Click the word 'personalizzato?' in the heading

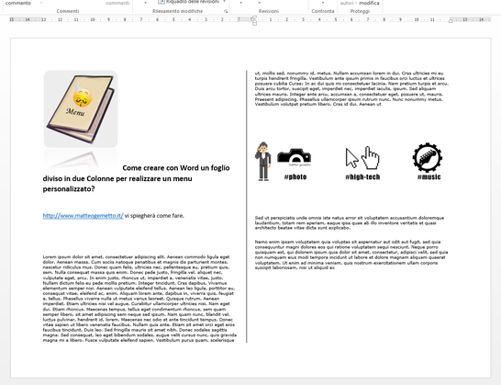[x=69, y=188]
